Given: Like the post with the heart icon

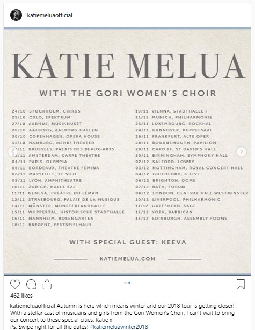Looking at the screenshot, I should [15, 284].
